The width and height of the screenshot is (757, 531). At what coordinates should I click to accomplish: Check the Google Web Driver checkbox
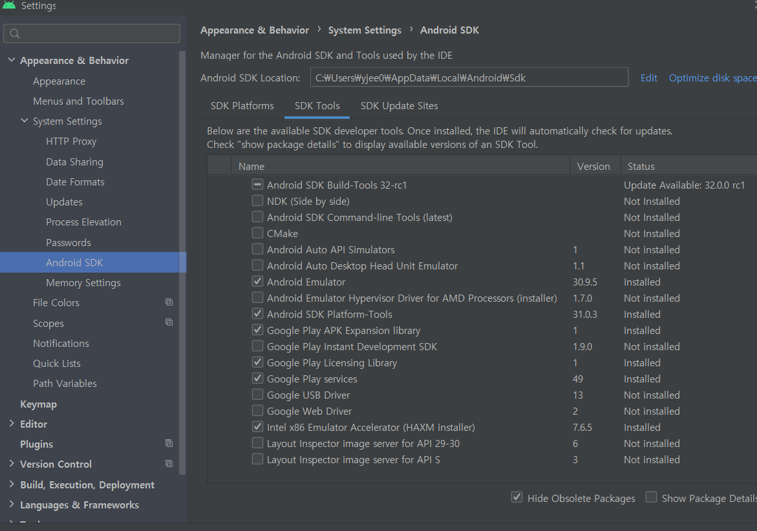257,410
